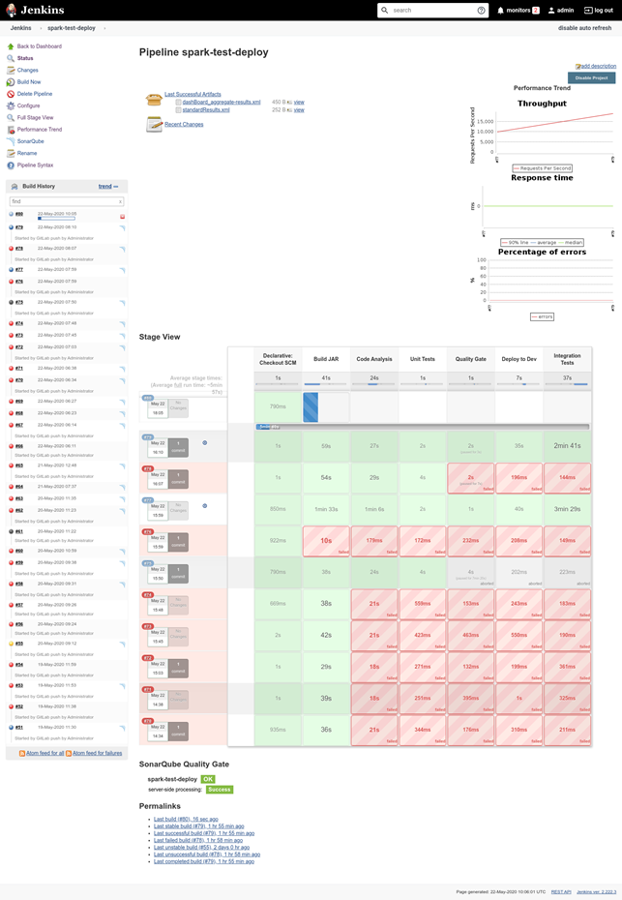
Task: Open Performance Trend from sidebar menu
Action: point(39,130)
